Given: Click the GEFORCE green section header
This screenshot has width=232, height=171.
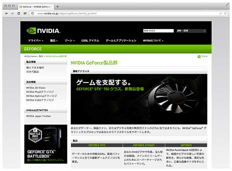Looking at the screenshot, I should 116,49.
